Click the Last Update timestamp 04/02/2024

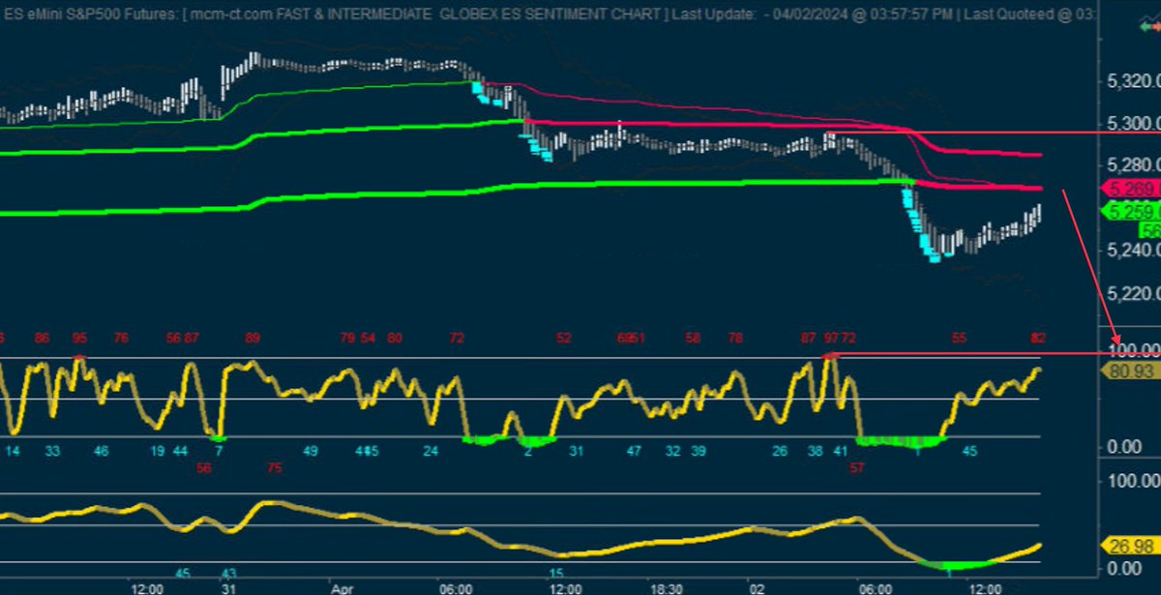[812, 13]
